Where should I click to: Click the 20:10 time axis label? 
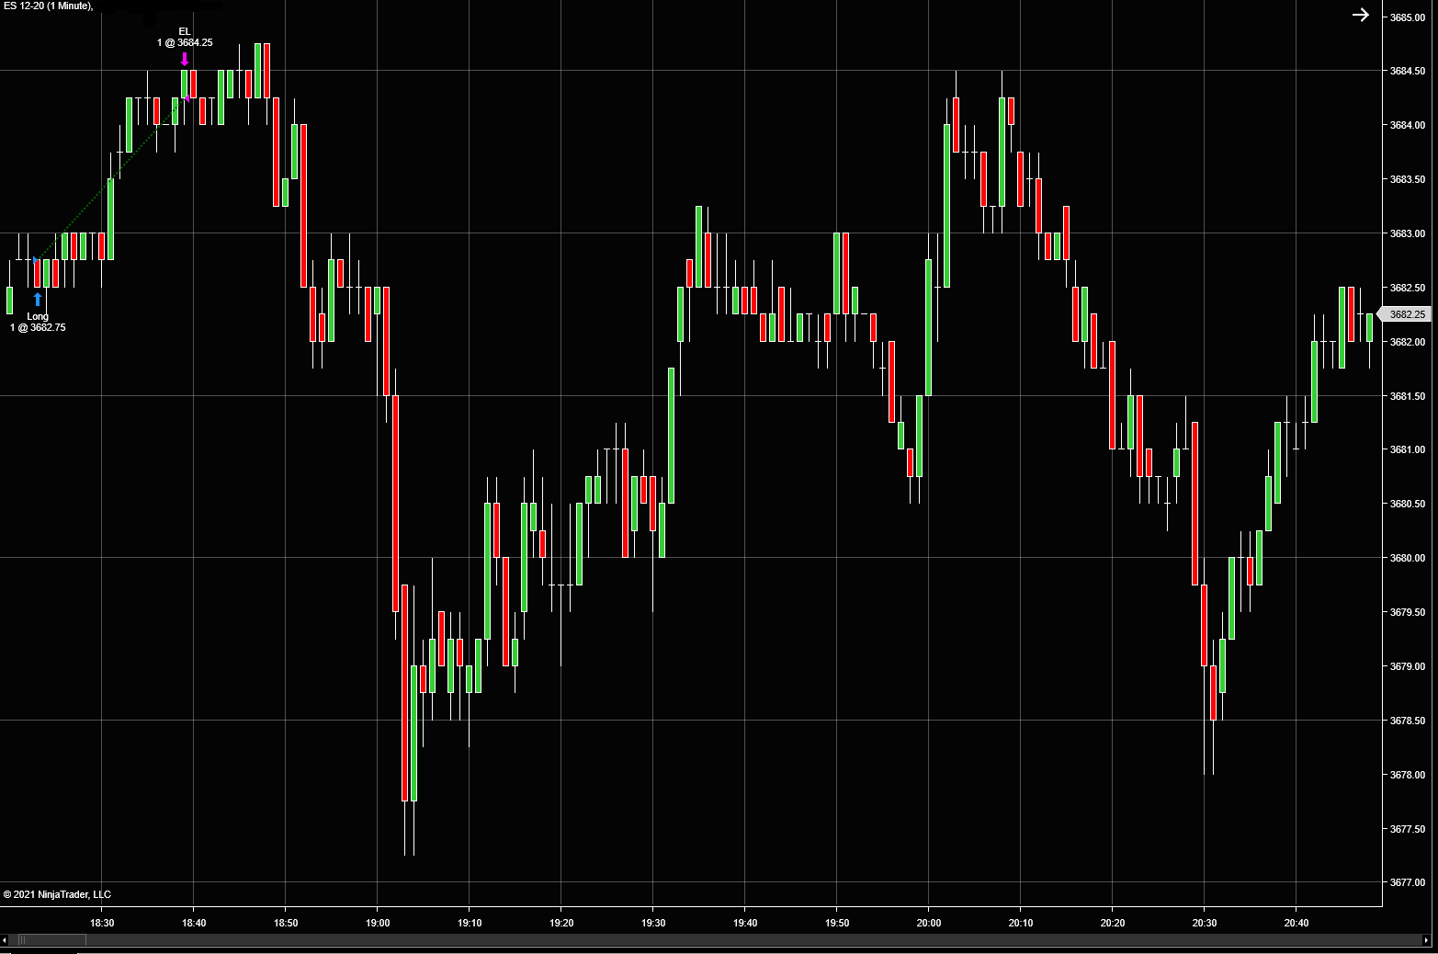tap(1021, 923)
